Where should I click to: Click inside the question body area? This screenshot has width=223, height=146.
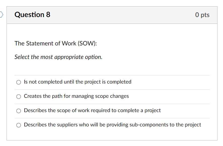point(112,75)
